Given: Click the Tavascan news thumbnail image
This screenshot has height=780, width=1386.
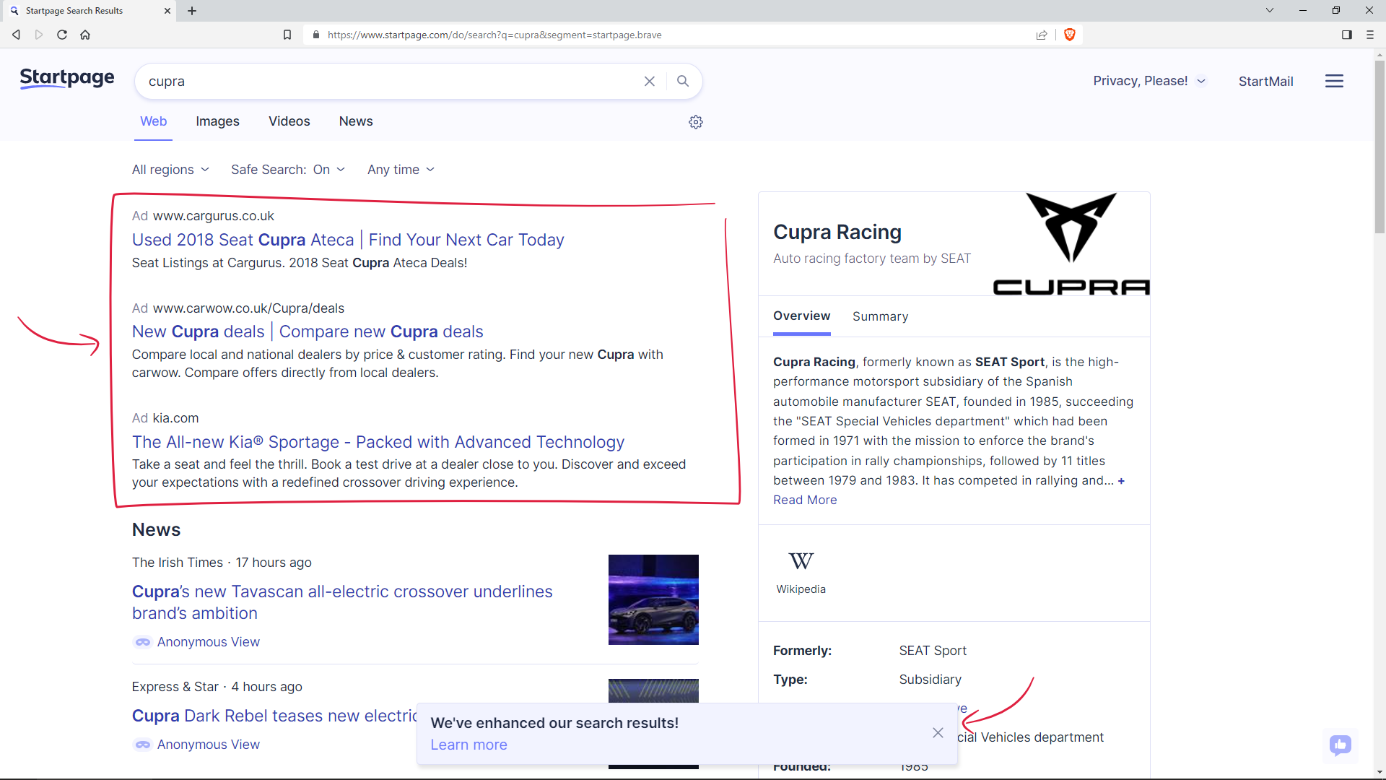Looking at the screenshot, I should tap(653, 599).
